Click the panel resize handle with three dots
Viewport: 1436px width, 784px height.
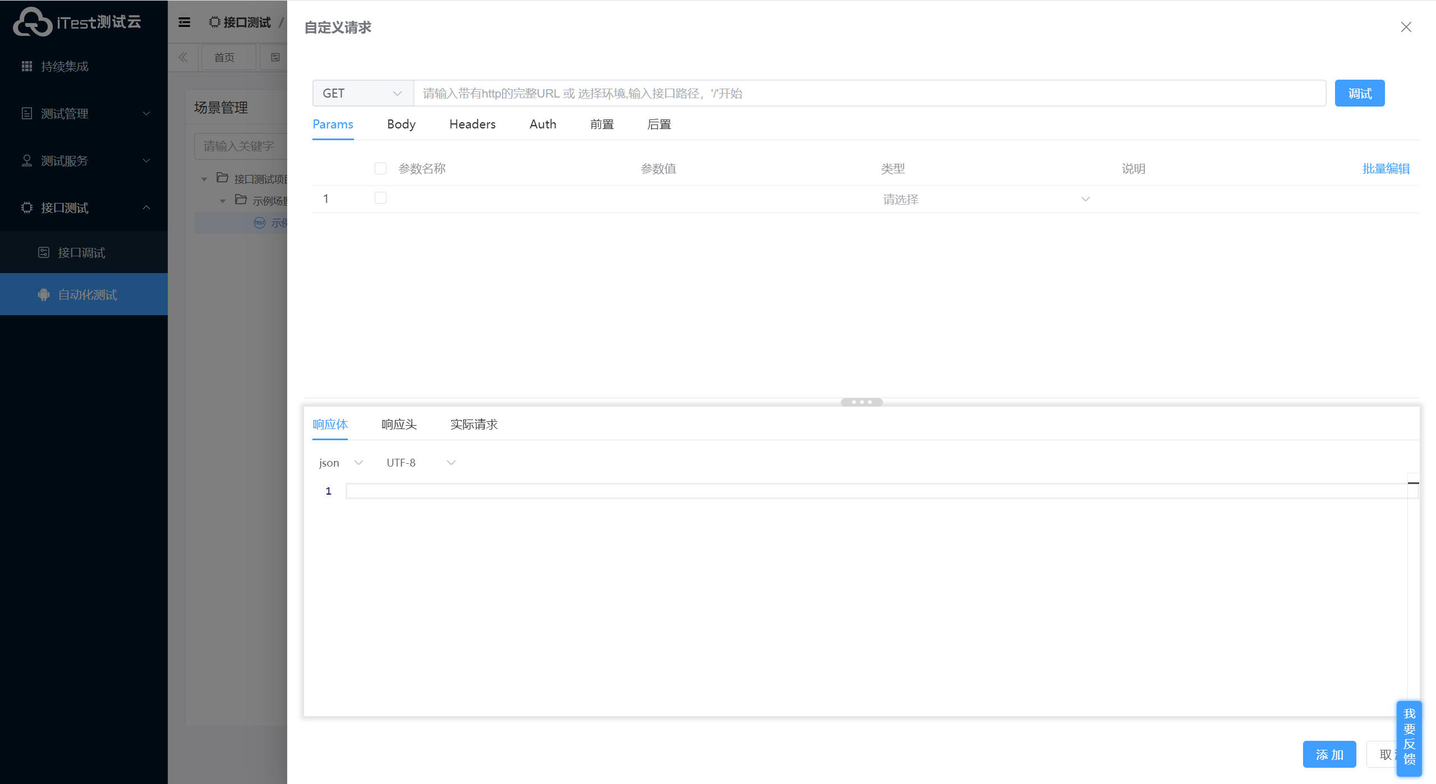point(862,402)
